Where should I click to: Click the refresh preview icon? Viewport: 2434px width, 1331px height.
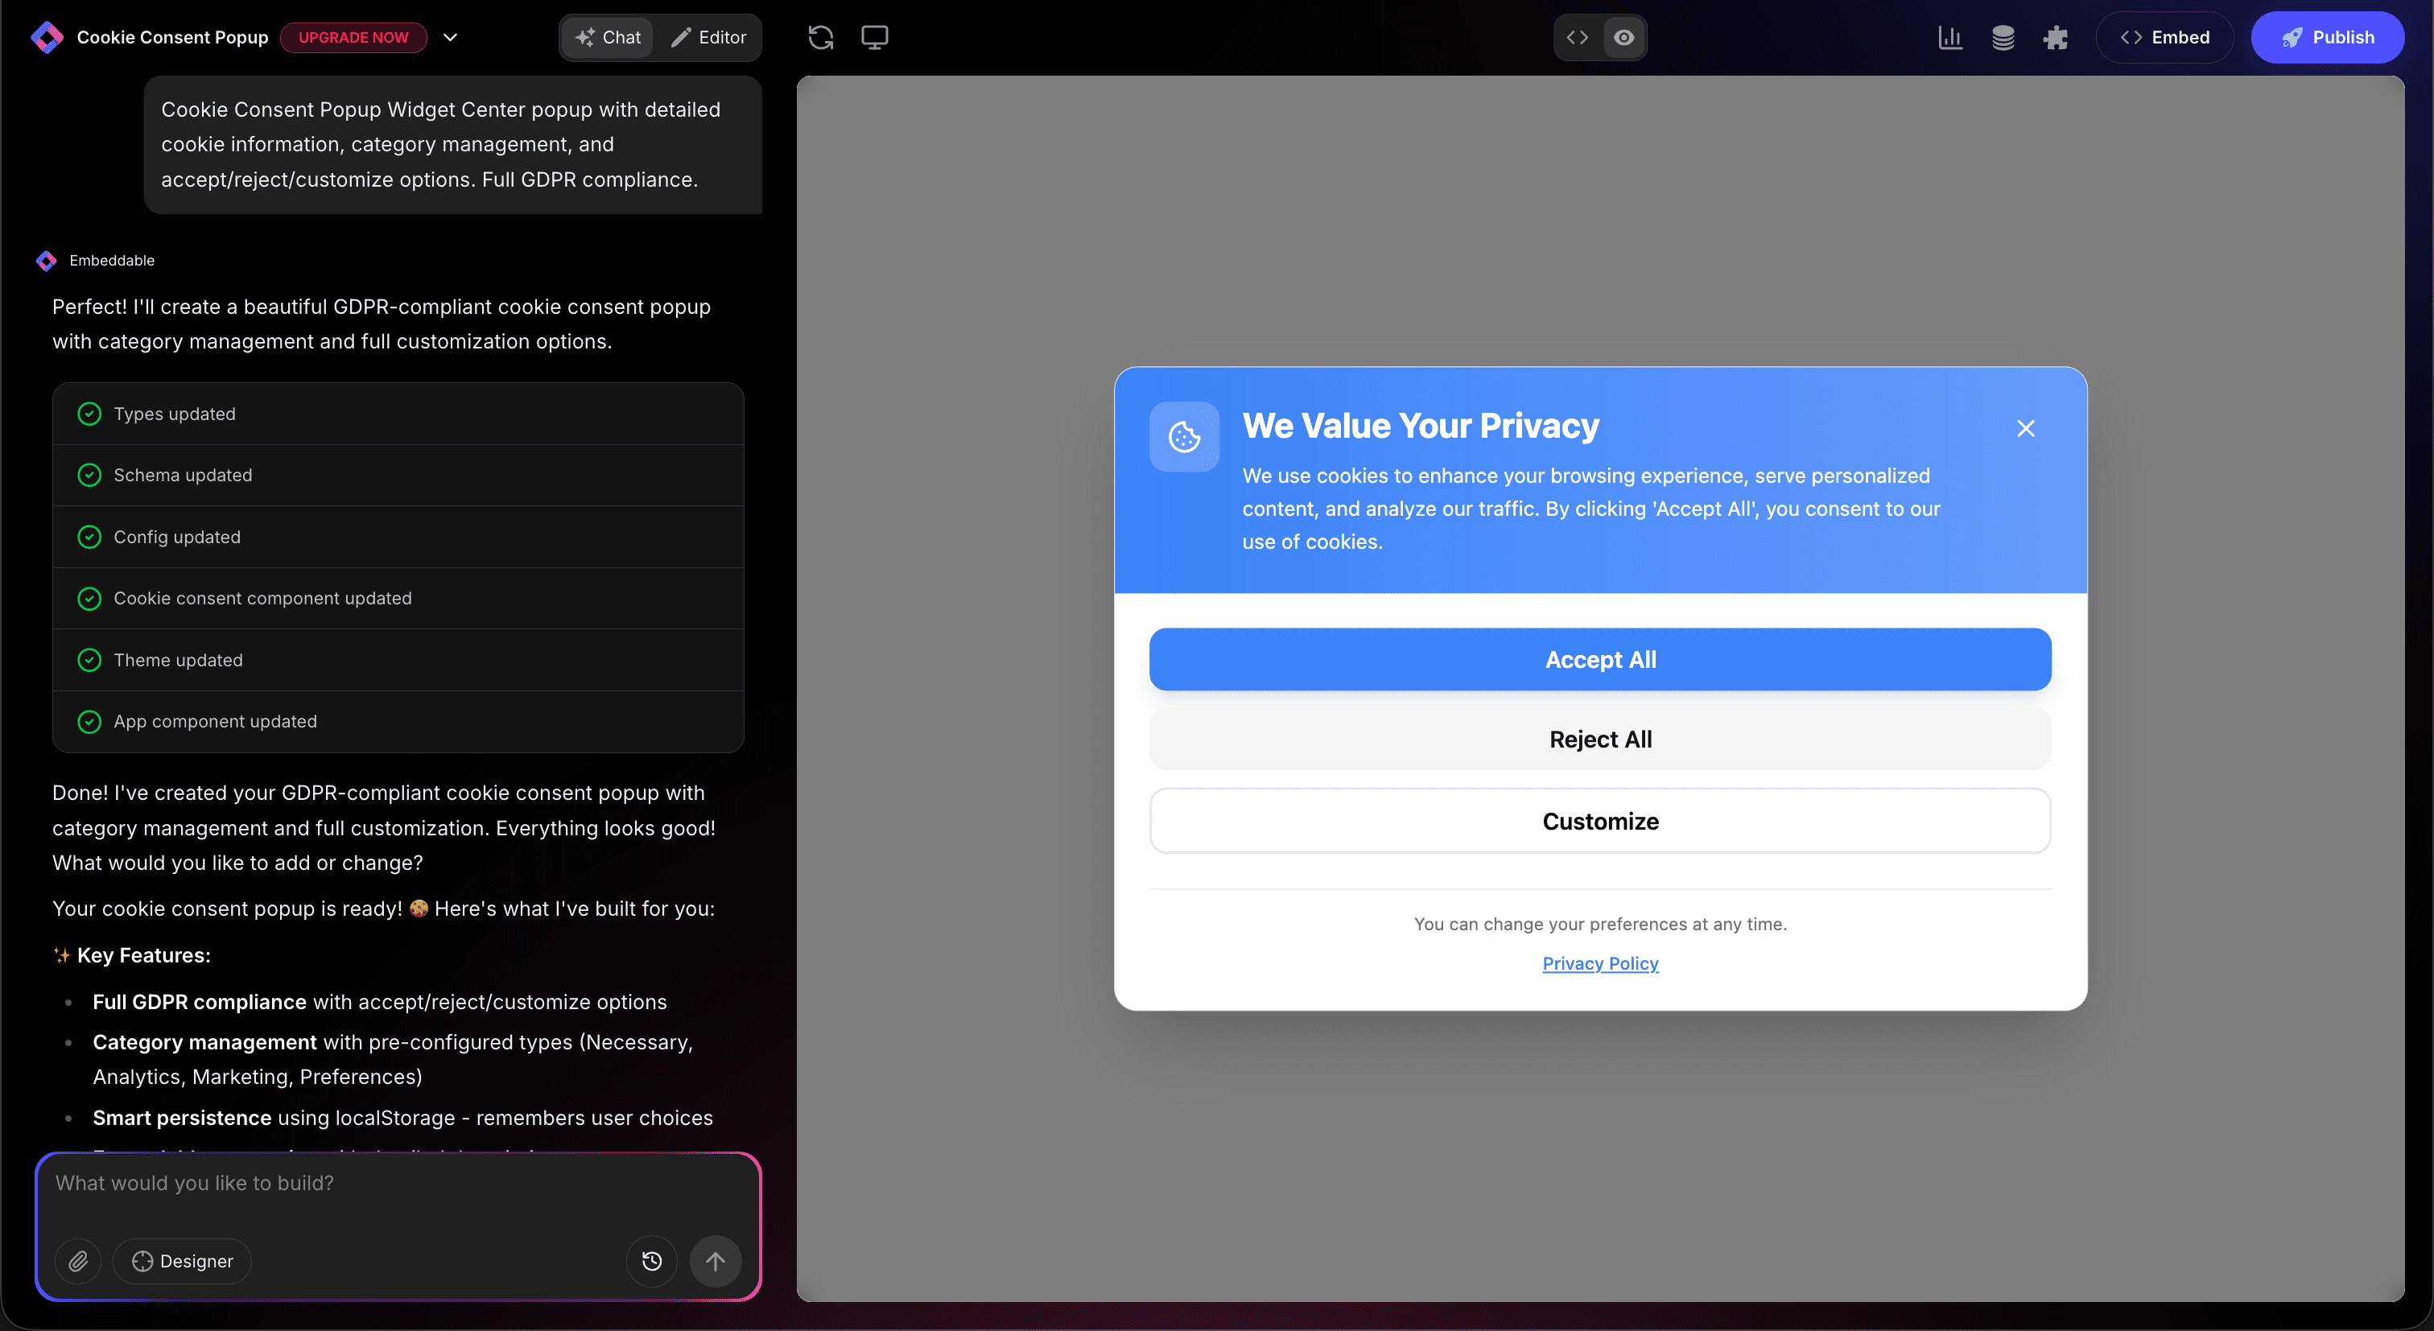pyautogui.click(x=821, y=38)
